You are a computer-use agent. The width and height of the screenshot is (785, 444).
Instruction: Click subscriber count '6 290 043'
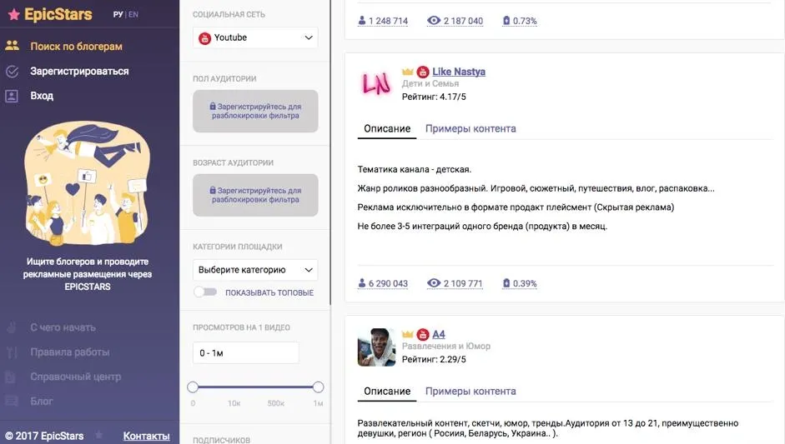(388, 283)
